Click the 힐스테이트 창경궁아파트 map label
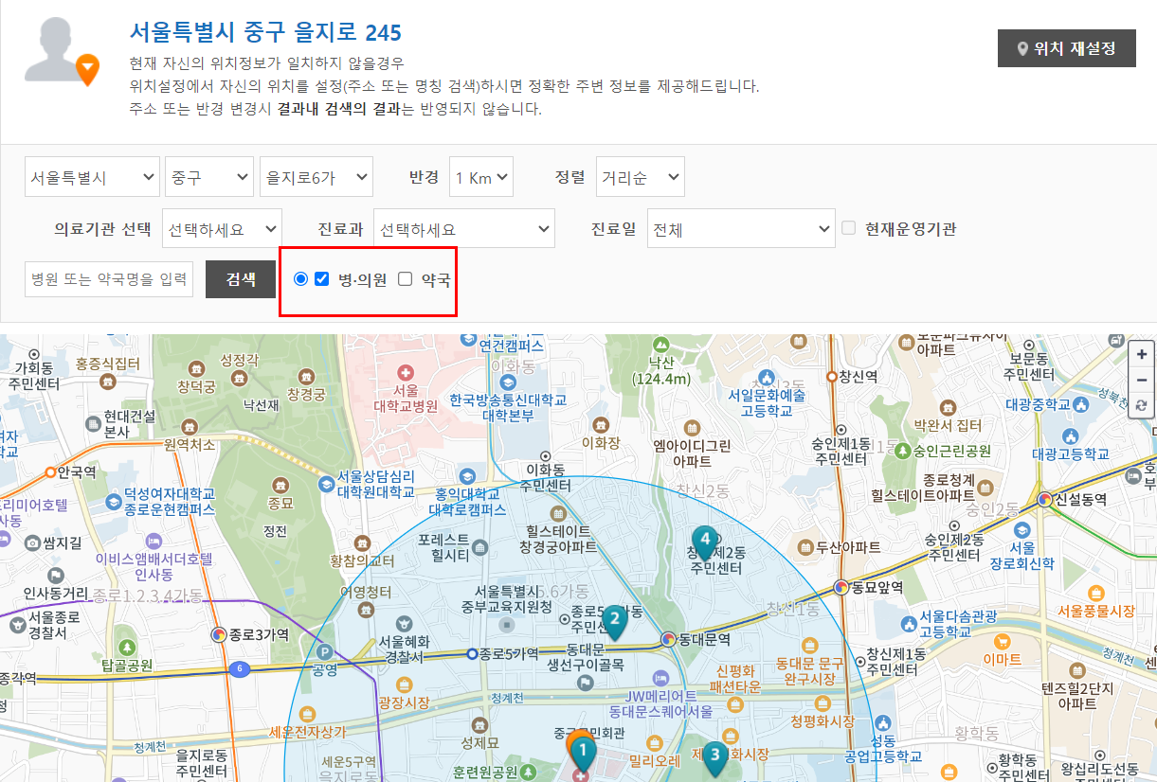 [558, 539]
